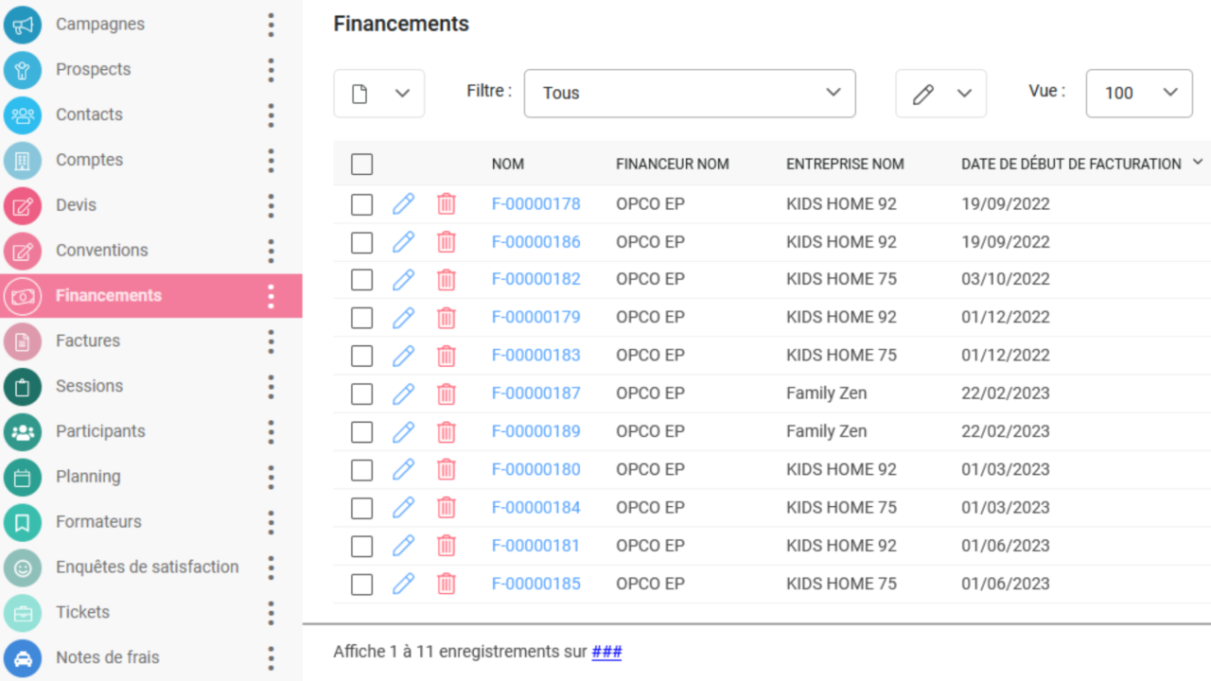Screen dimensions: 1211x681
Task: Click the Notes de frais car icon
Action: click(23, 658)
